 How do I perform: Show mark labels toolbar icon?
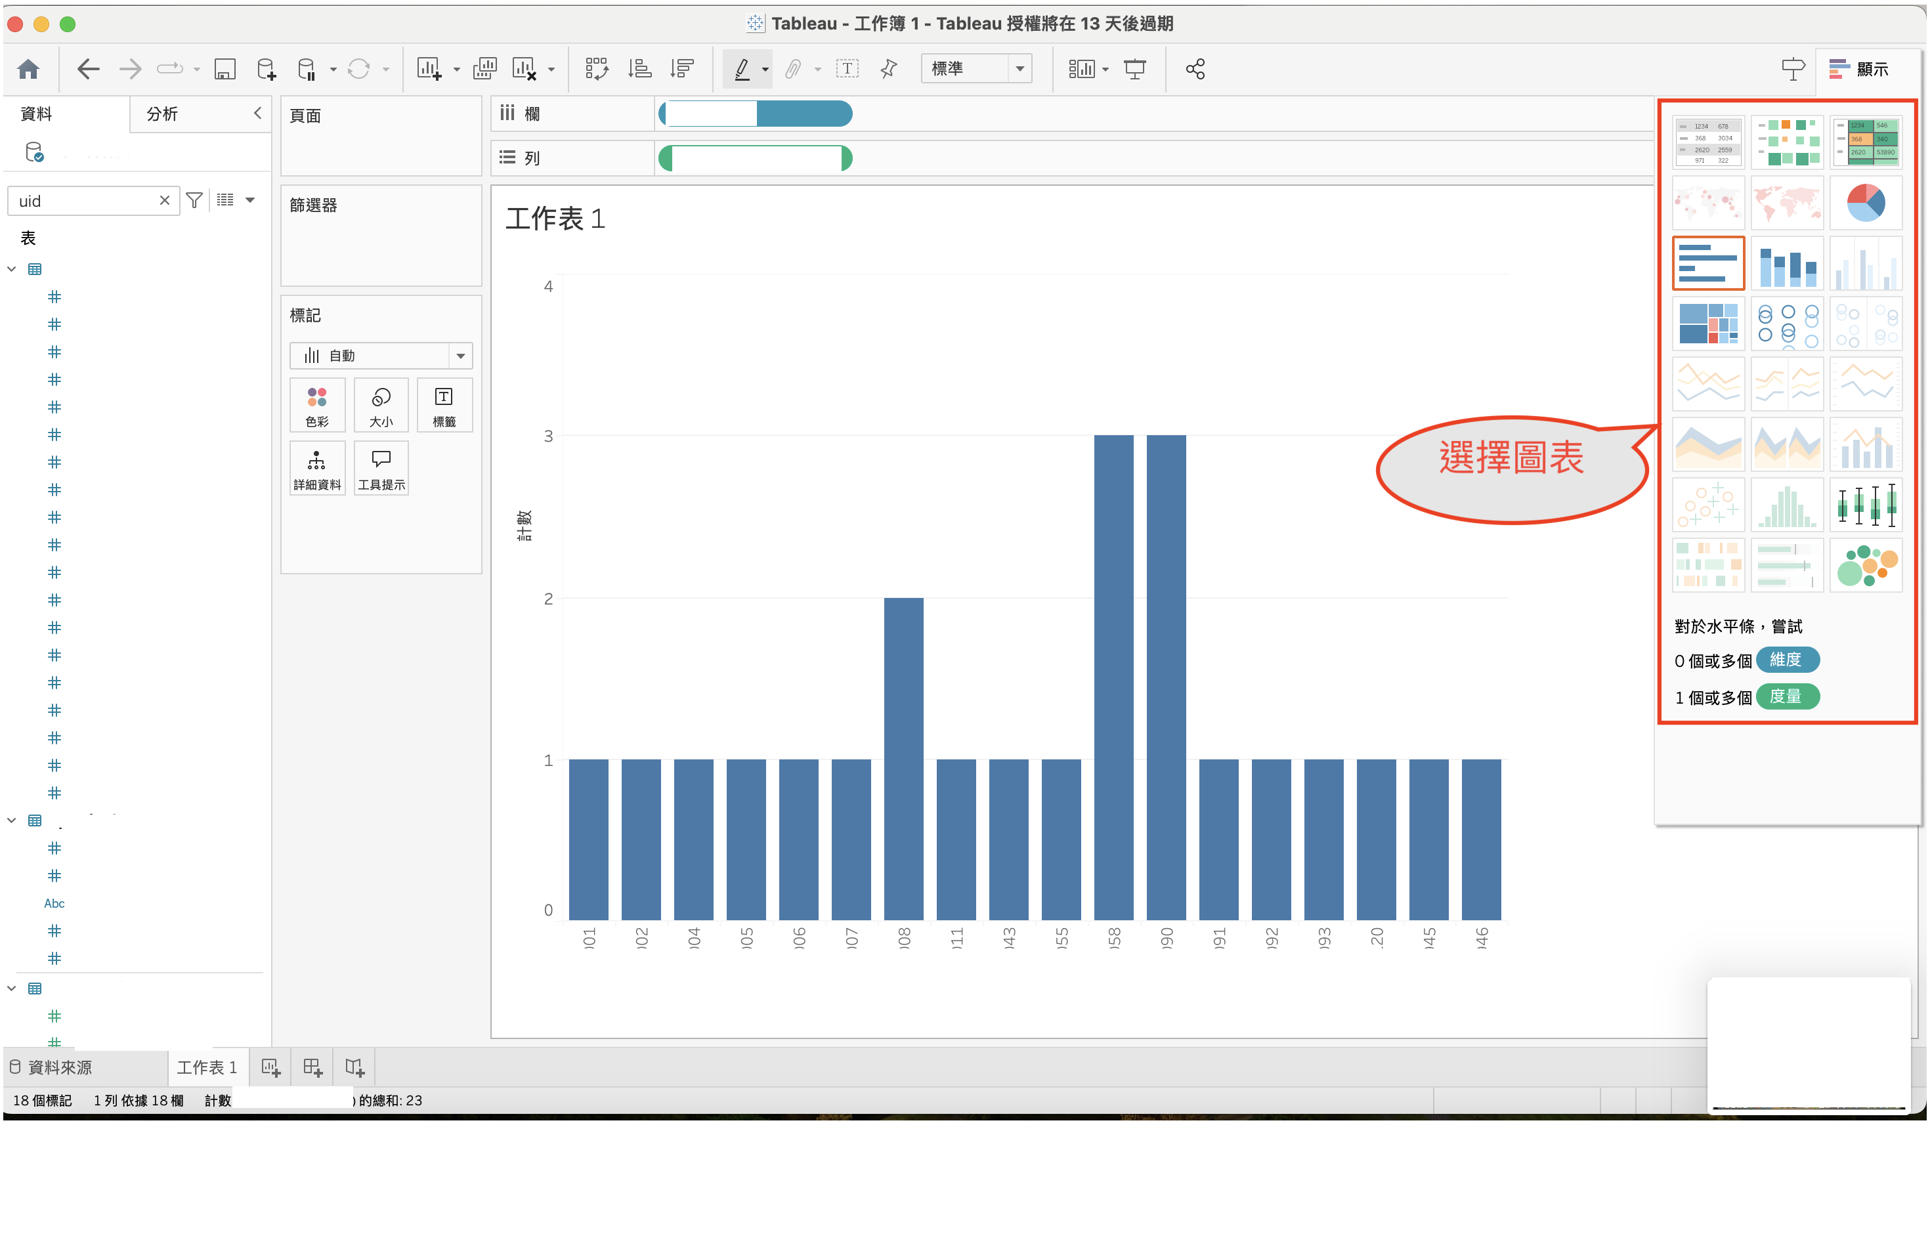847,69
